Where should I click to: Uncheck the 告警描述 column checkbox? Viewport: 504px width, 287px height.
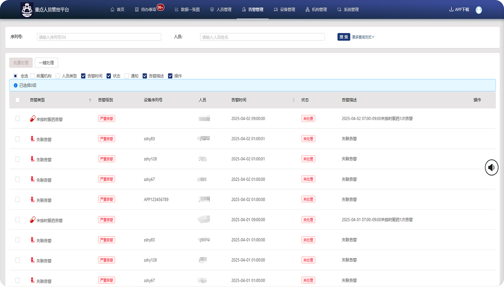(145, 76)
